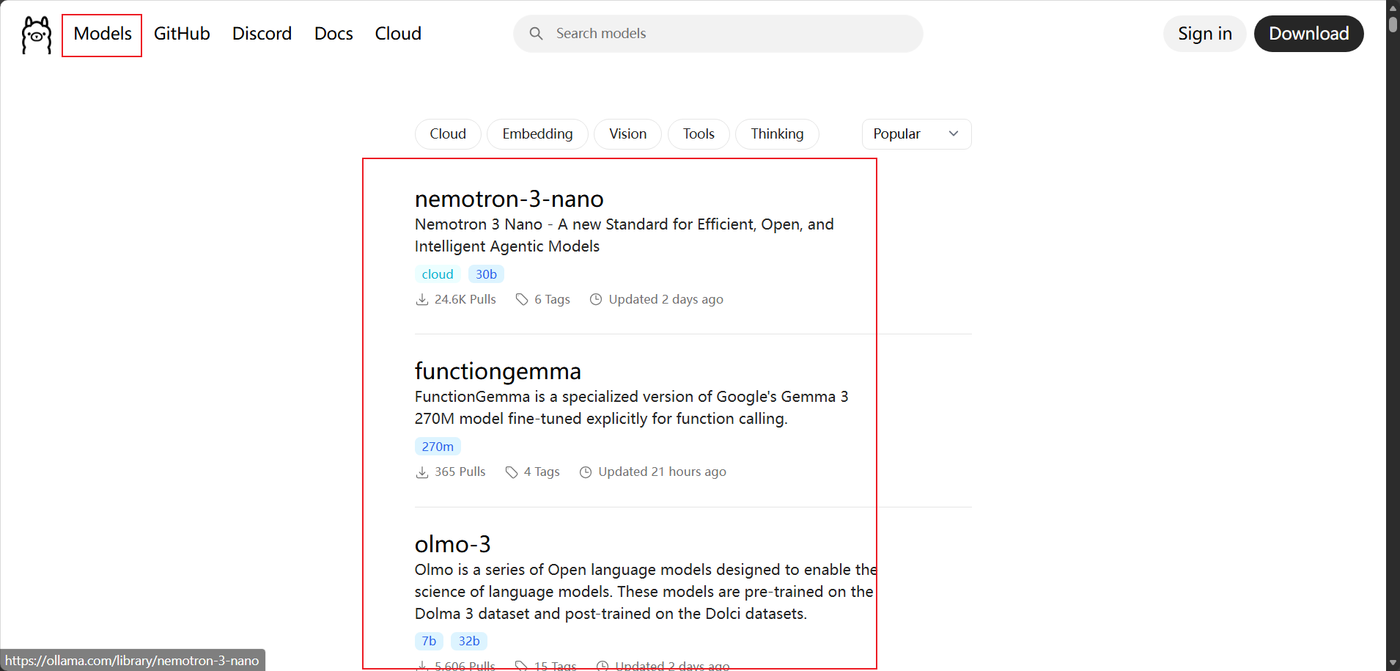1400x671 pixels.
Task: Enable the Vision filter chip
Action: pyautogui.click(x=627, y=134)
